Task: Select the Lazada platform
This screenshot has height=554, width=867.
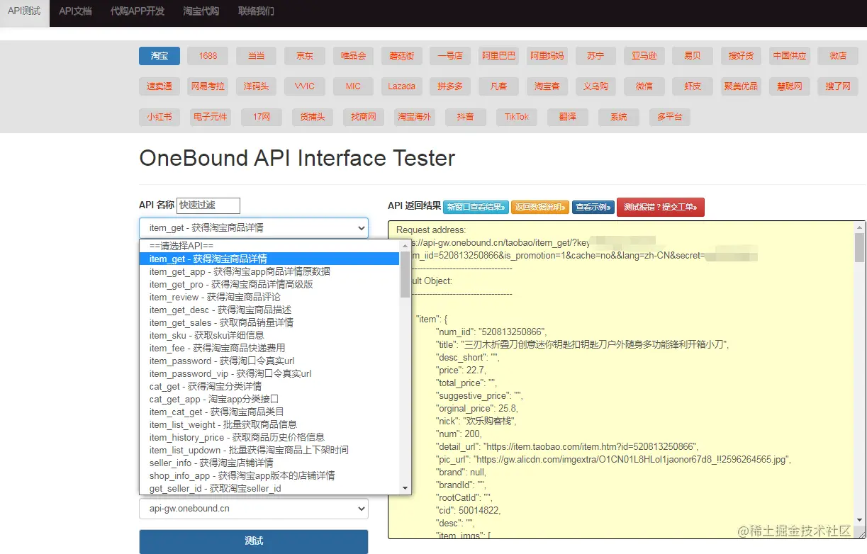Action: click(x=402, y=86)
